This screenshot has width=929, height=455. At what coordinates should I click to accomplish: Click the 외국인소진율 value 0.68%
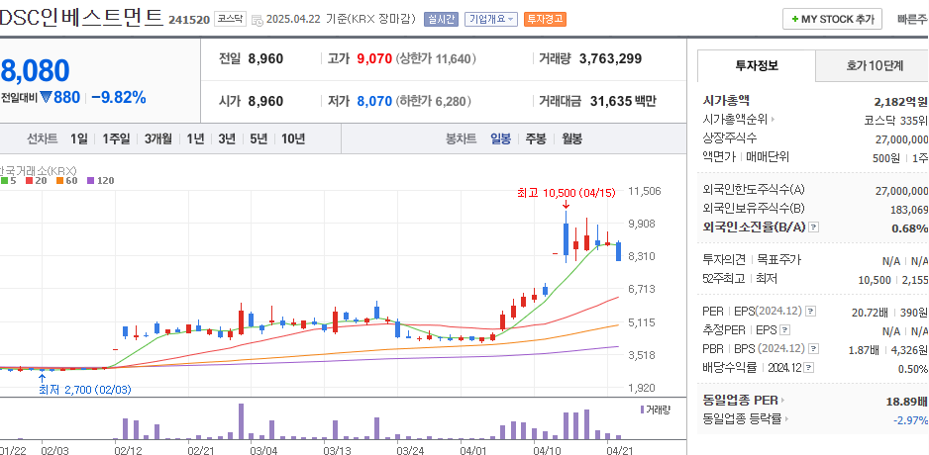pyautogui.click(x=910, y=227)
